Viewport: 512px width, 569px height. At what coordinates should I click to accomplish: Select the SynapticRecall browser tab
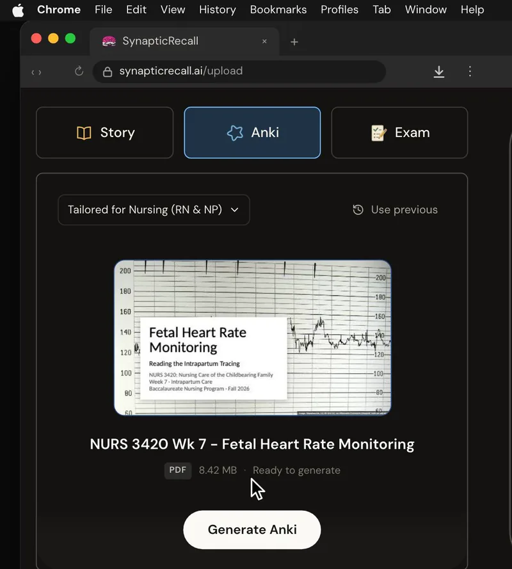tap(184, 41)
